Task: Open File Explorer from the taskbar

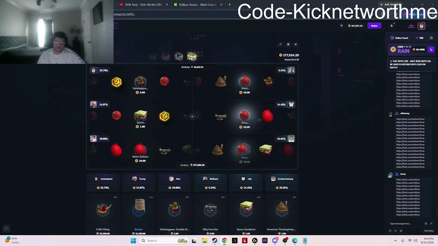Action: coord(204,241)
